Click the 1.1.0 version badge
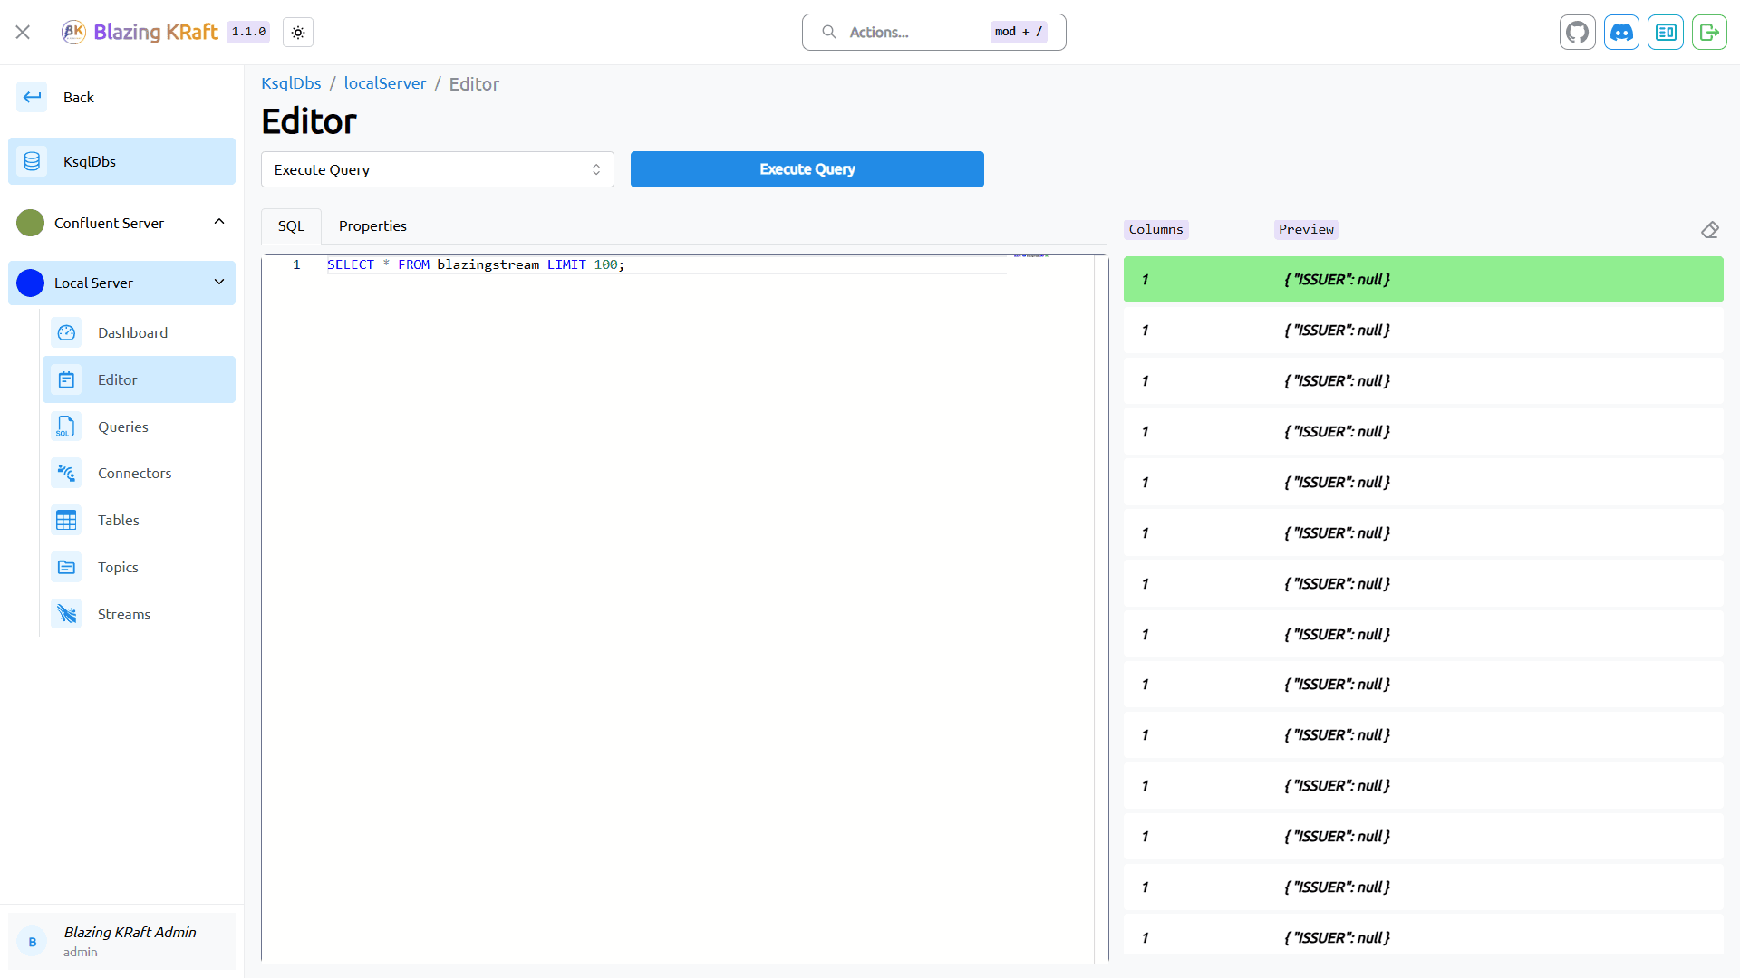This screenshot has height=978, width=1740. coord(248,32)
